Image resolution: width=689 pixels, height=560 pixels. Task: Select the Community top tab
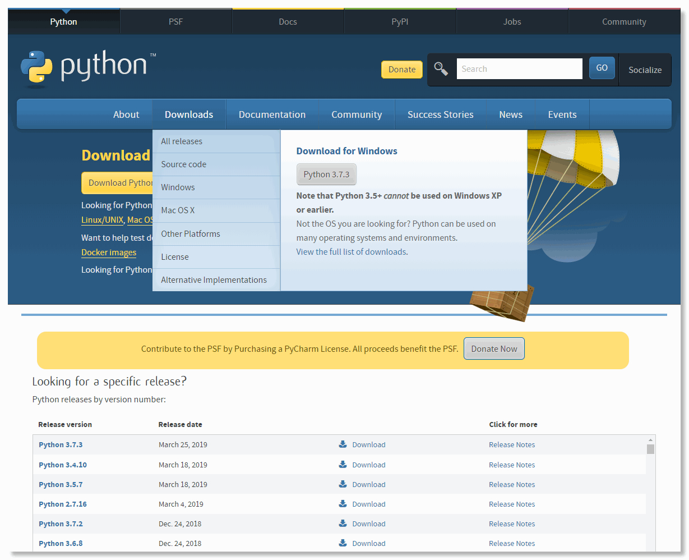[625, 22]
